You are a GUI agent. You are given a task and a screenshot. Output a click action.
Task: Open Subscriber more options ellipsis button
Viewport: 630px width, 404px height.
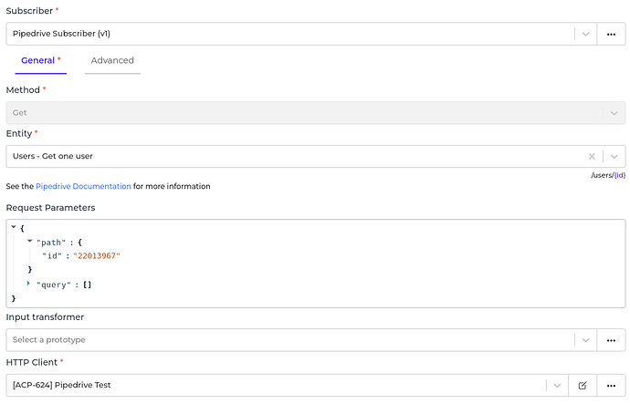(611, 34)
